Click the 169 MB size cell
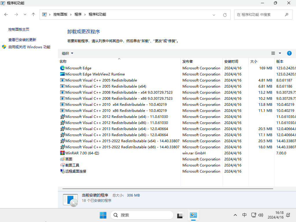Image resolution: width=296 pixels, height=222 pixels. tap(266, 68)
